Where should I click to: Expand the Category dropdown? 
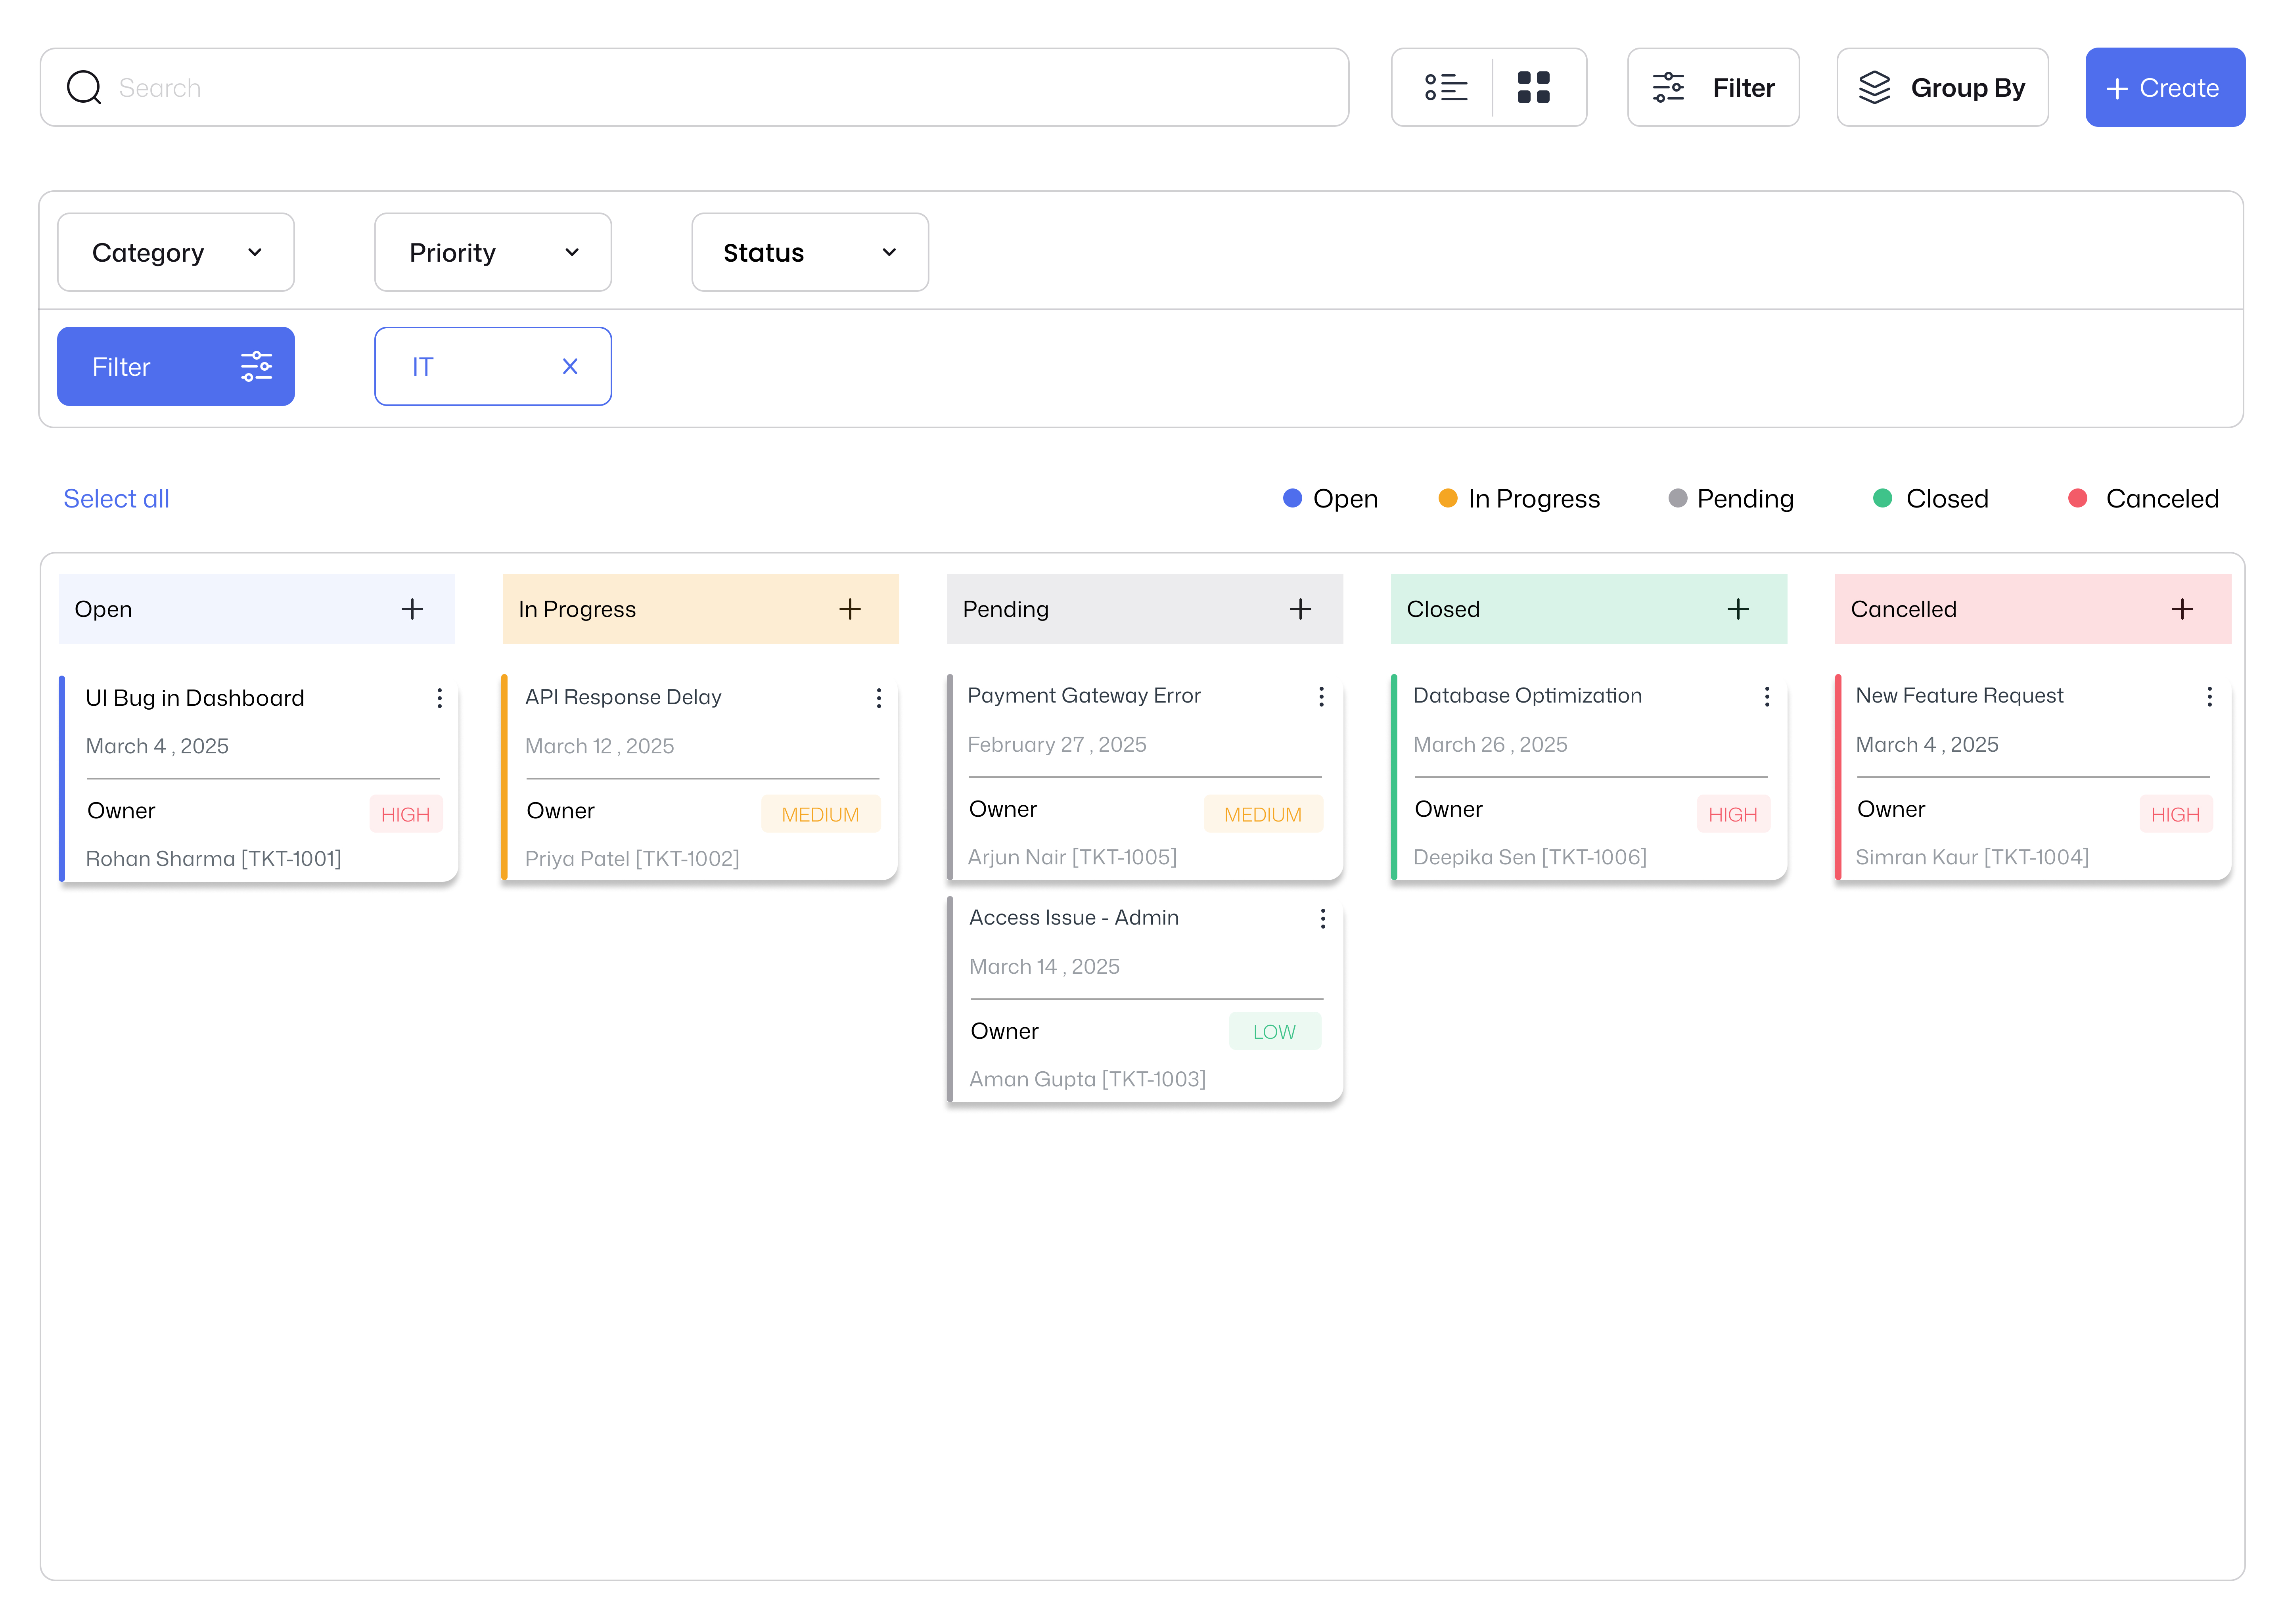176,252
